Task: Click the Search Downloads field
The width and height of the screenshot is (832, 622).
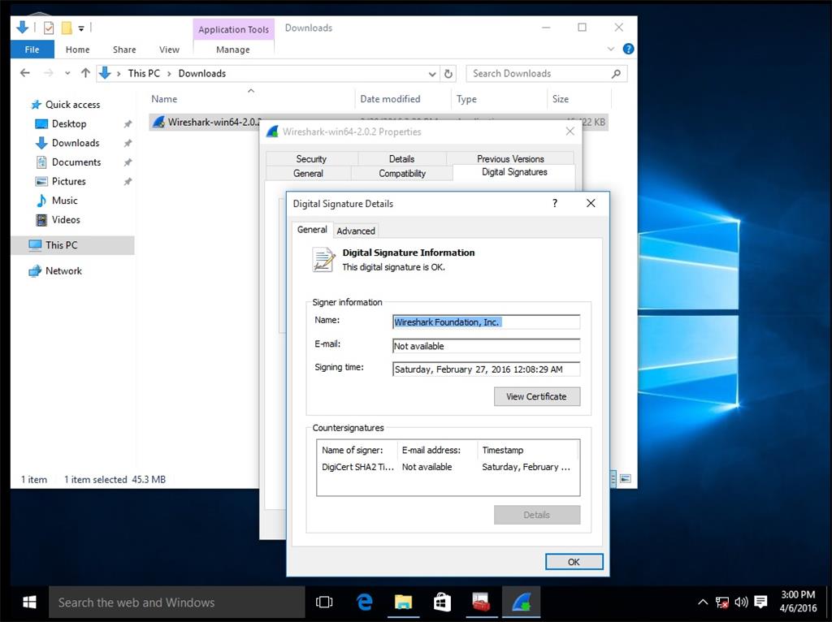Action: point(539,73)
